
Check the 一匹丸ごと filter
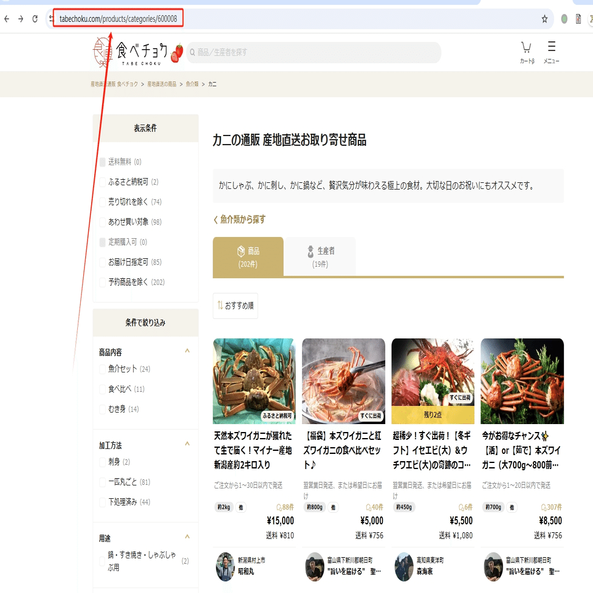pyautogui.click(x=103, y=482)
